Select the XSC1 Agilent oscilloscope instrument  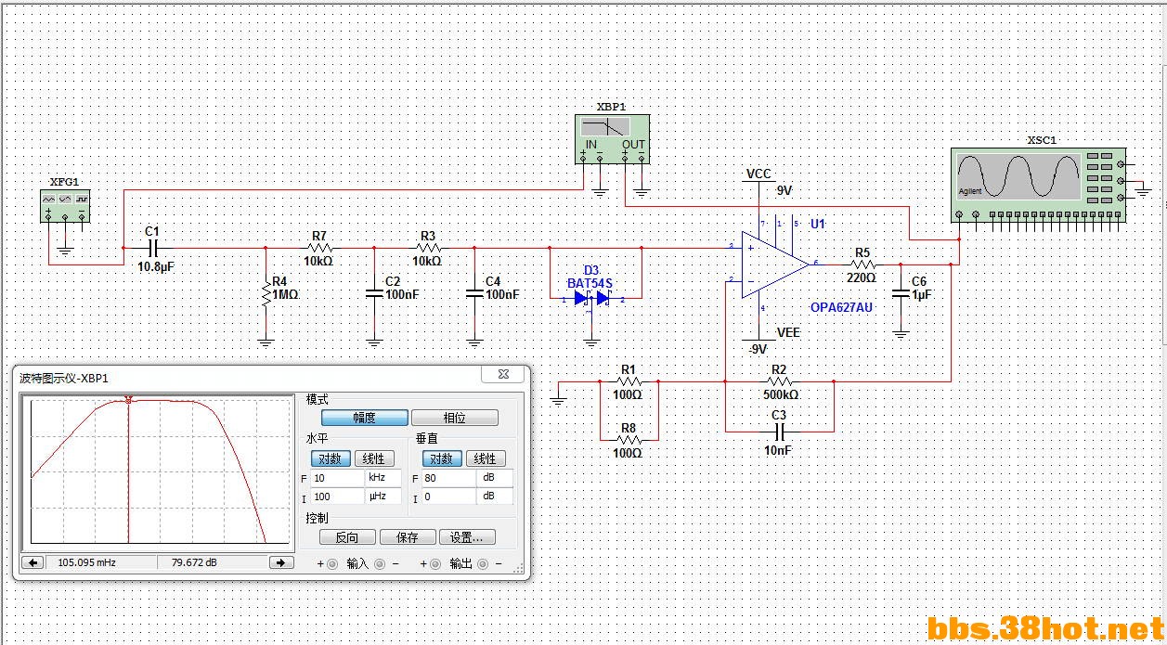tap(1040, 184)
